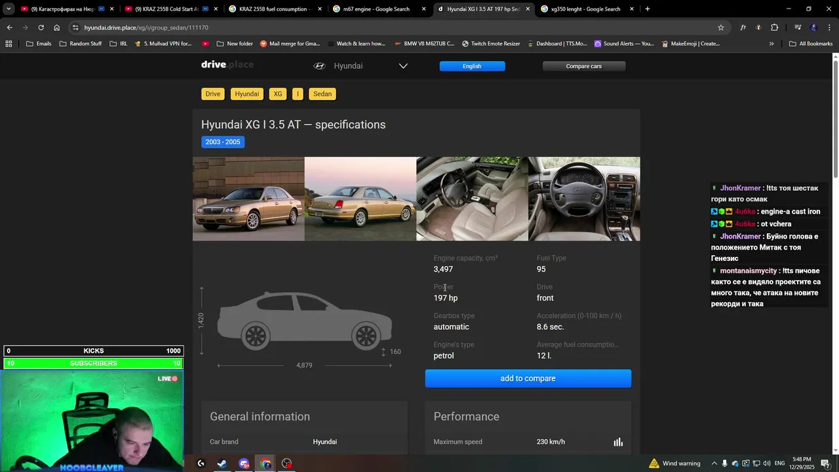Click add to compare button

coord(528,378)
